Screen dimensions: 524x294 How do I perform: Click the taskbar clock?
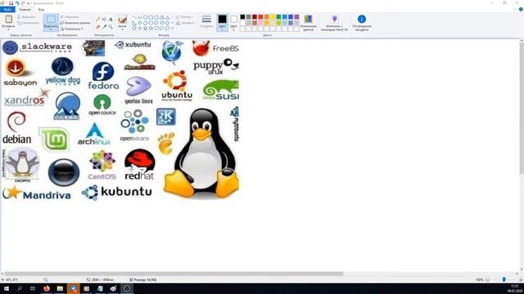click(515, 288)
